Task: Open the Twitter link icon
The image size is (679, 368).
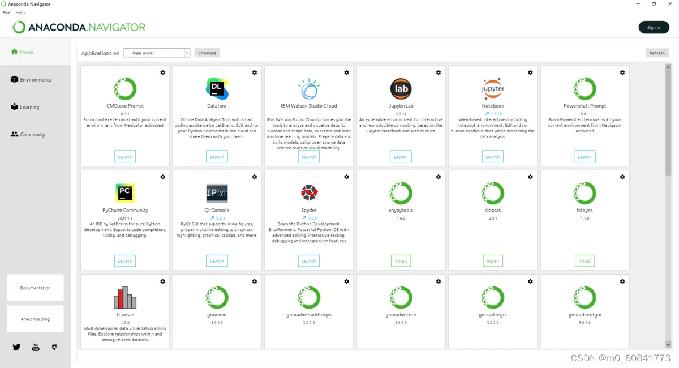Action: 16,347
